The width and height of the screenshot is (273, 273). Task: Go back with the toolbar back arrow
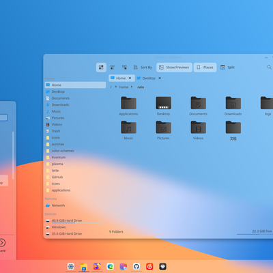click(50, 67)
